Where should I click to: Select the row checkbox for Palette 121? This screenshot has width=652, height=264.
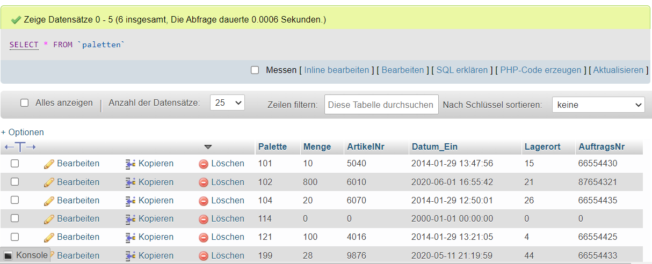click(x=15, y=237)
